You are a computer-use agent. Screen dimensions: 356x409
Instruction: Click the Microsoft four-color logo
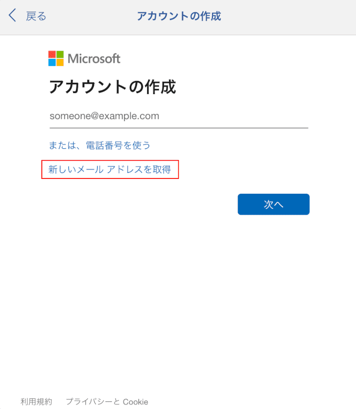56,58
